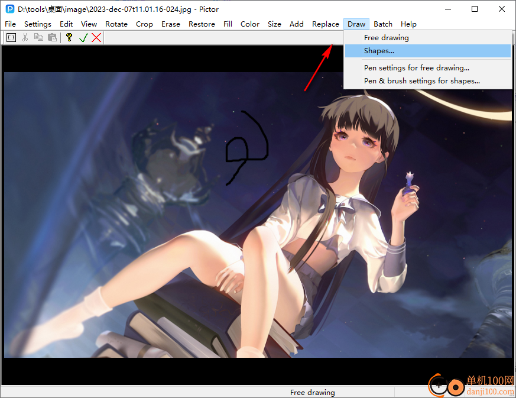Click the select rectangle toolbar icon
Image resolution: width=516 pixels, height=398 pixels.
tap(11, 37)
